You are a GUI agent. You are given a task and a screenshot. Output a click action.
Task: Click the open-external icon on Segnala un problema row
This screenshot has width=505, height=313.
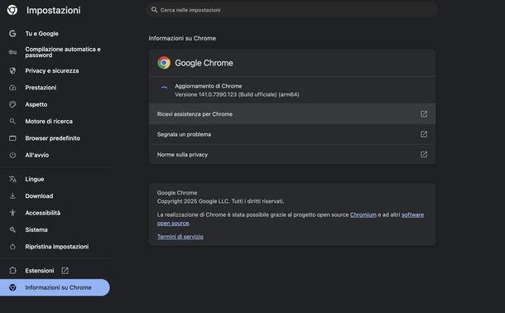424,134
